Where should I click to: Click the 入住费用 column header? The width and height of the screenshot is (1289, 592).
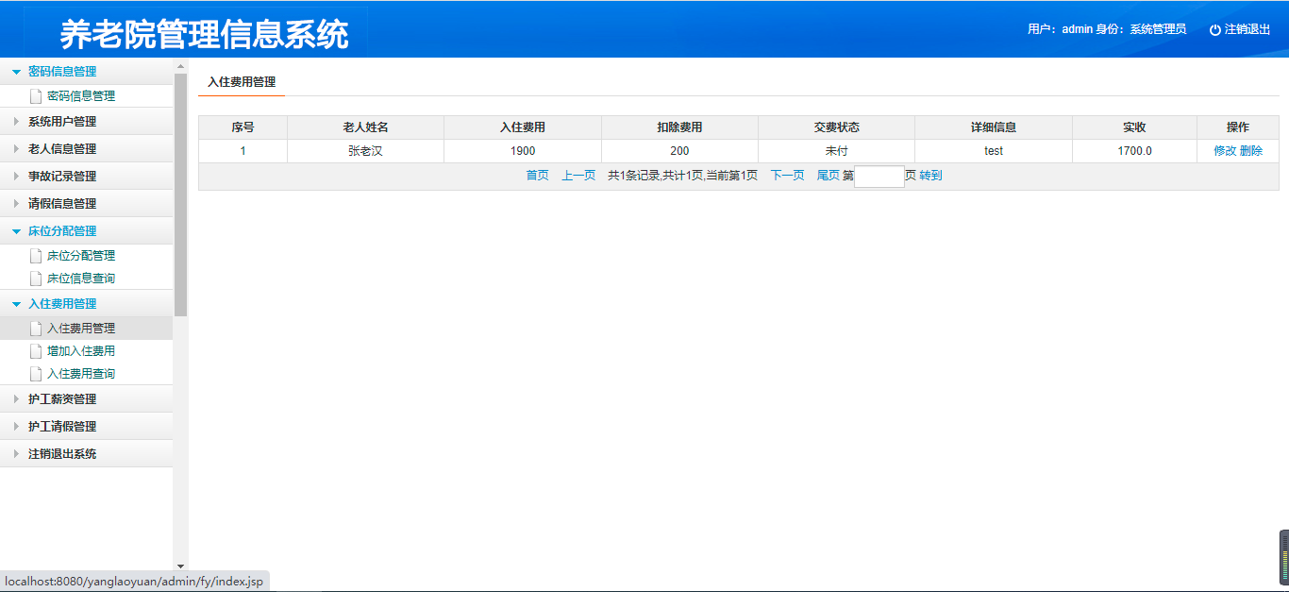tap(523, 127)
